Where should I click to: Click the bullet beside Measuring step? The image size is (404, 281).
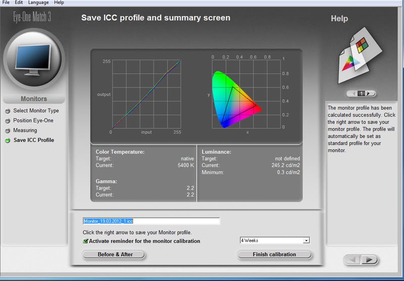8,131
